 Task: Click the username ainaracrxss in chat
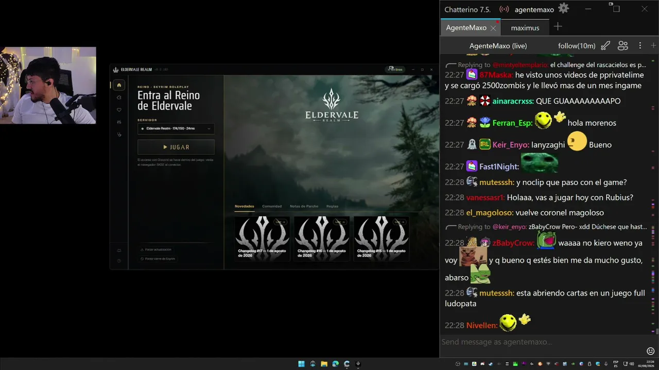(513, 101)
